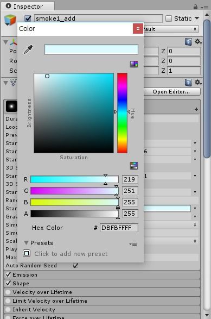Screen dimensions: 211x319
Task: Click the Inspector lock icon
Action: click(x=195, y=7)
